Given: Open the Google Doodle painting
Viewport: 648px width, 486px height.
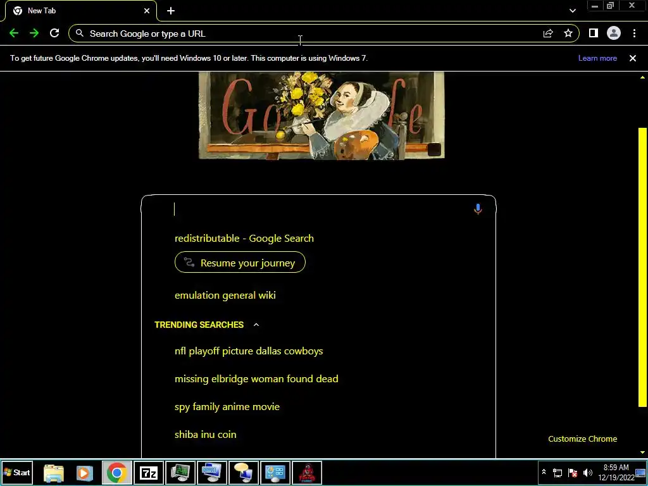Looking at the screenshot, I should [x=321, y=115].
